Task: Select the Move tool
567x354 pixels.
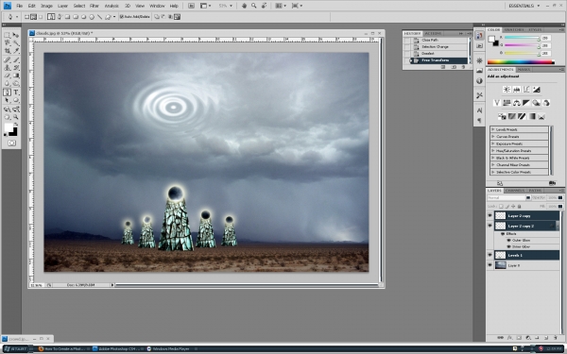Action: [x=15, y=35]
